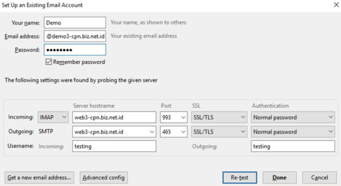Screen dimensions: 341x186
Task: Close the email account setup dialog
Action: click(336, 5)
